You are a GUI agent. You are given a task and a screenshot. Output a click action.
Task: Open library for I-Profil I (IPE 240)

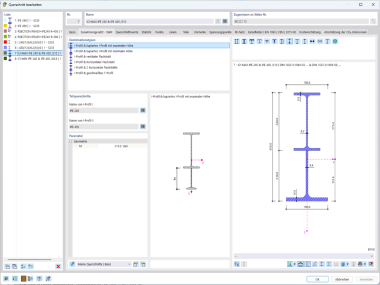tap(143, 110)
